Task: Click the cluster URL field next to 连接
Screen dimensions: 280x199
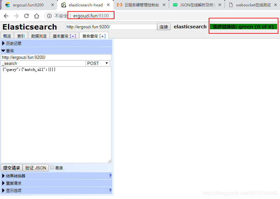Action: pyautogui.click(x=111, y=27)
